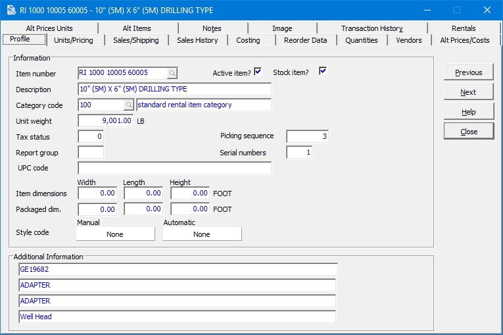
Task: Open the Automatic style code selector
Action: [202, 234]
